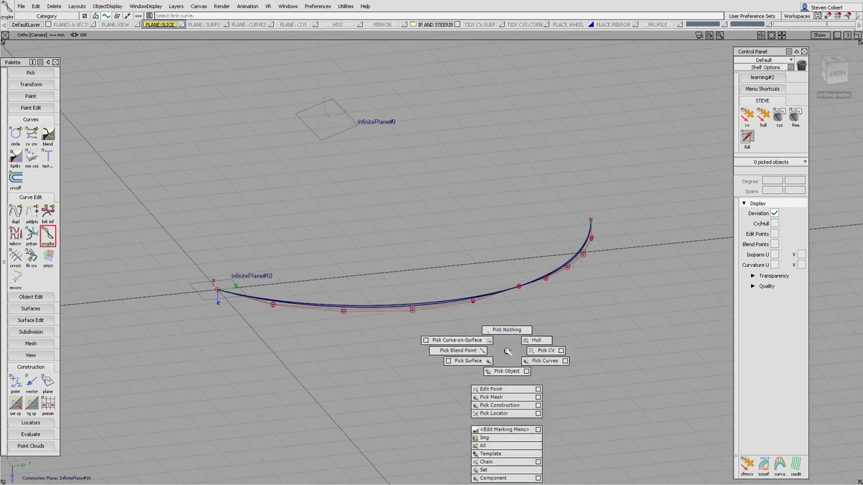Collapse the Display section
Viewport: 863px width, 485px height.
[x=744, y=203]
